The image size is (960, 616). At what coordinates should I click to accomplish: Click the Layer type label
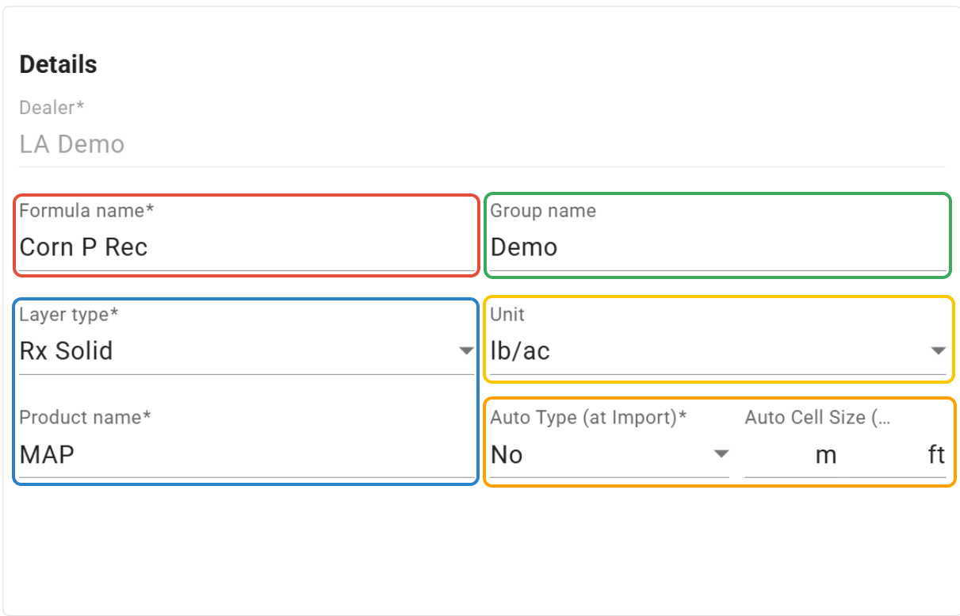(69, 315)
